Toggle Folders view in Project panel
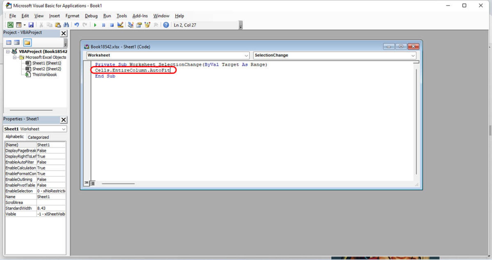The height and width of the screenshot is (260, 492). [x=27, y=43]
